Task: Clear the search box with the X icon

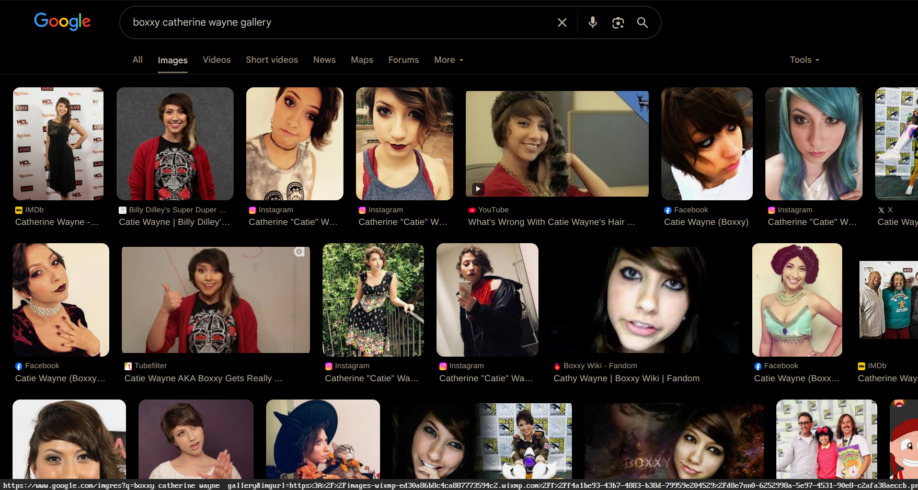Action: 562,22
